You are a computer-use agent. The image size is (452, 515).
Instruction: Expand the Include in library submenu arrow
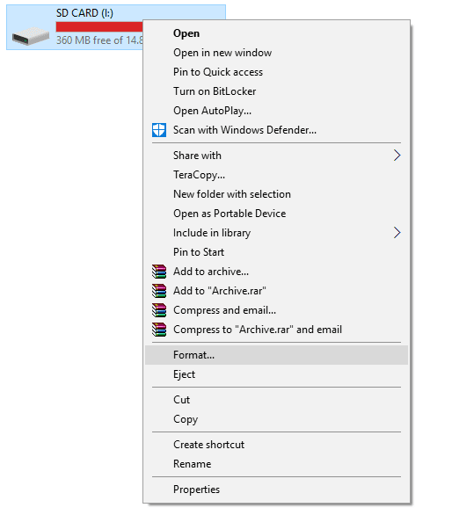(x=397, y=233)
